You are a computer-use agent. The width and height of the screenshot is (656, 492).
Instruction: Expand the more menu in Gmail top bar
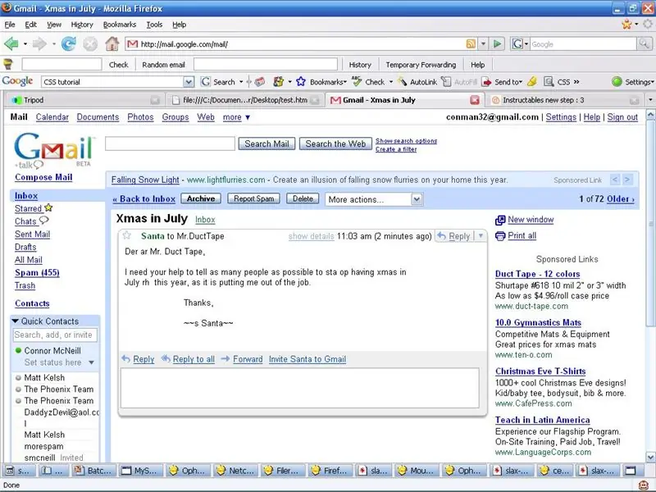click(236, 117)
